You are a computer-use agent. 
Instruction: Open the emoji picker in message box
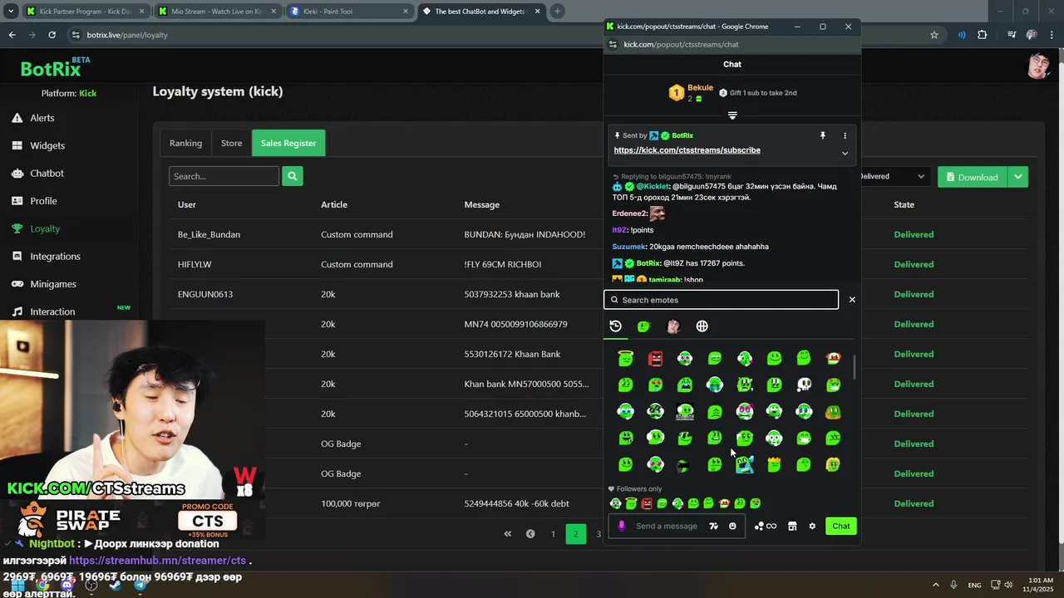pos(732,526)
